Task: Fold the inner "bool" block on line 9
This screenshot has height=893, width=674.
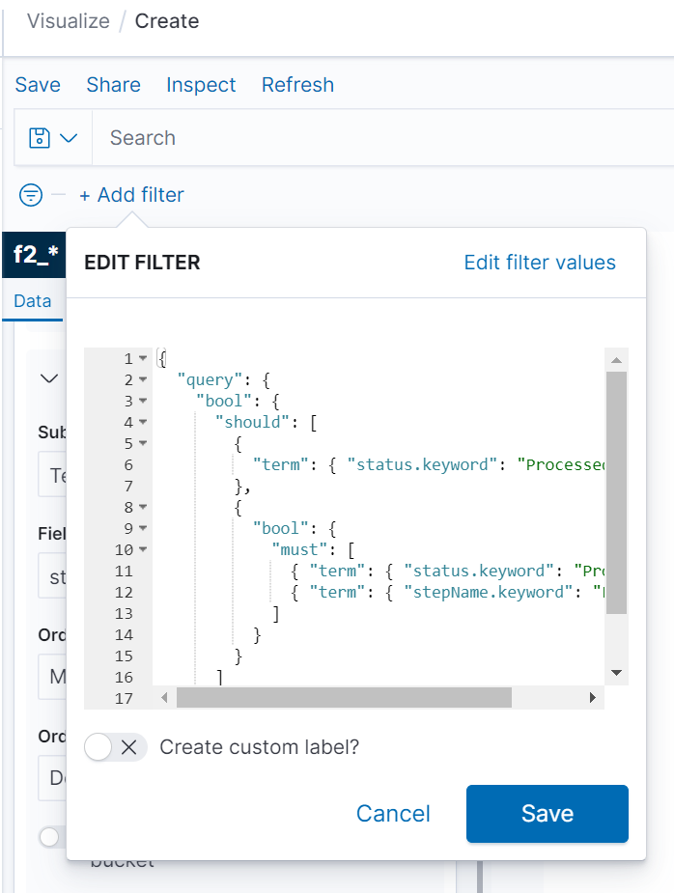Action: [143, 528]
